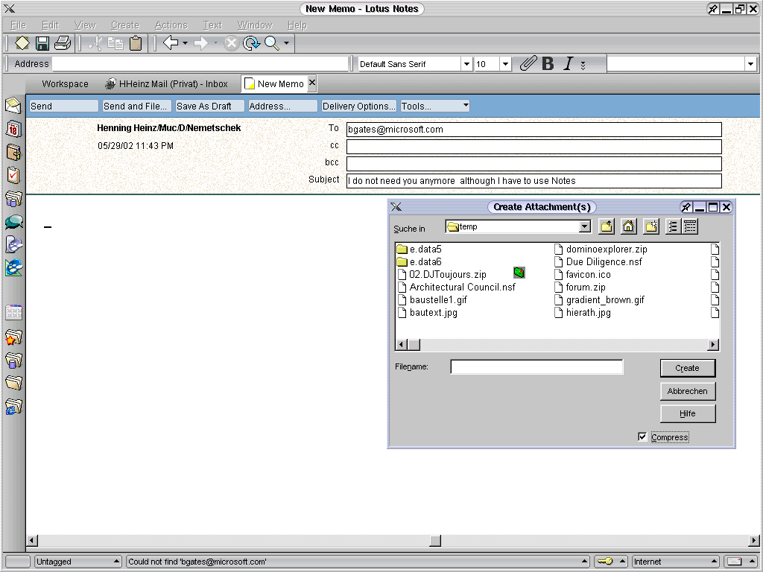
Task: Open the Internet Explorer Links folder icon
Action: (x=13, y=407)
